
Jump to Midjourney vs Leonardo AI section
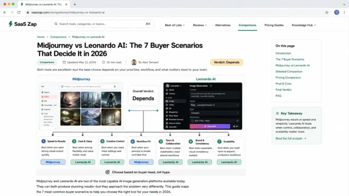click(x=292, y=65)
